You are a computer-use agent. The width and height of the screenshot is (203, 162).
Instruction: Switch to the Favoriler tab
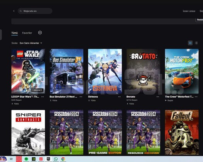[x=27, y=33]
